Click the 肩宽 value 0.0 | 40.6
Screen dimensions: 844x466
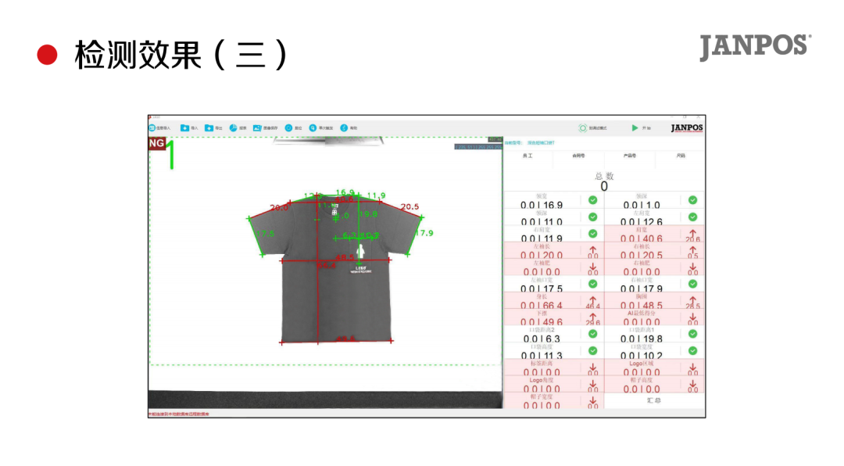[x=642, y=238]
